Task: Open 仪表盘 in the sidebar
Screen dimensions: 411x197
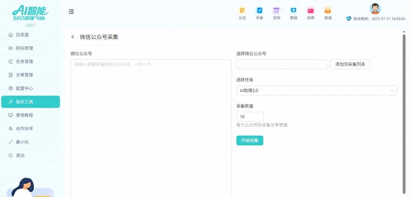Action: click(x=24, y=35)
